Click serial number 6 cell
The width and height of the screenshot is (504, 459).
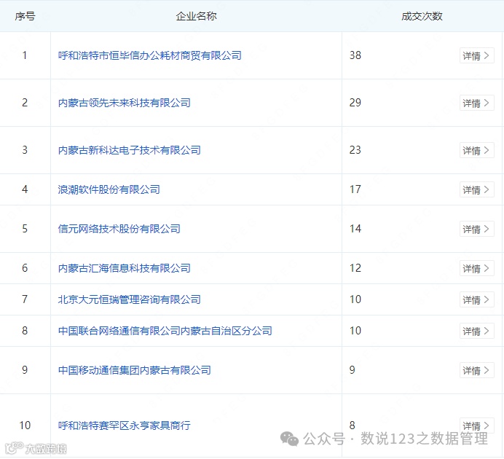pos(25,268)
